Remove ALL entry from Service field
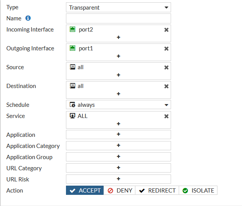Image resolution: width=242 pixels, height=206 pixels. 166,116
